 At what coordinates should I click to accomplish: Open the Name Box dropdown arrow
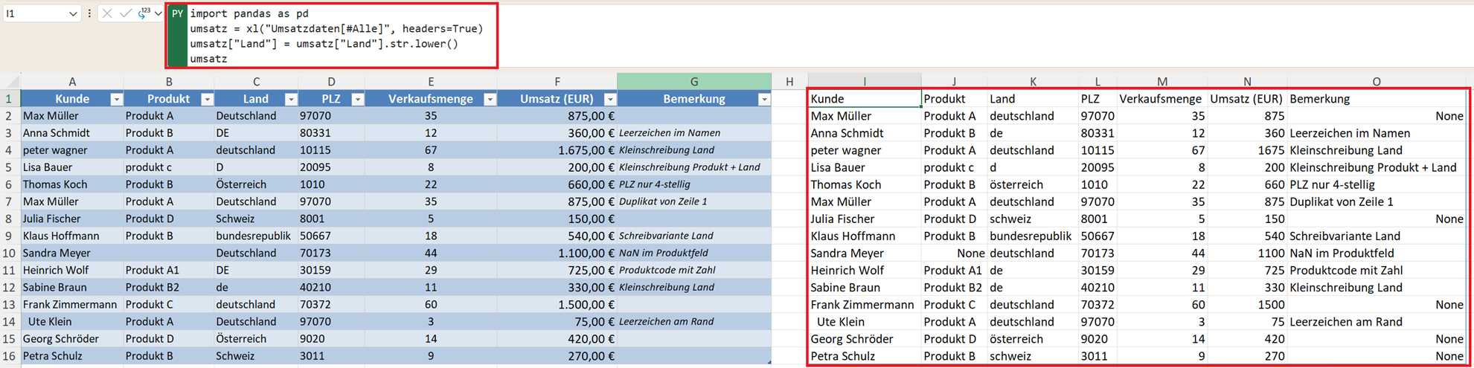click(x=73, y=13)
